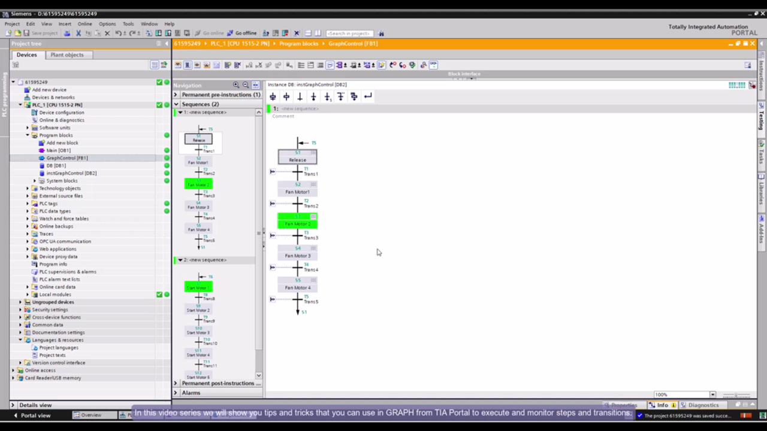Click the jump-to-step arrow icon in GRAPH toolbar
767x431 pixels.
(x=368, y=96)
